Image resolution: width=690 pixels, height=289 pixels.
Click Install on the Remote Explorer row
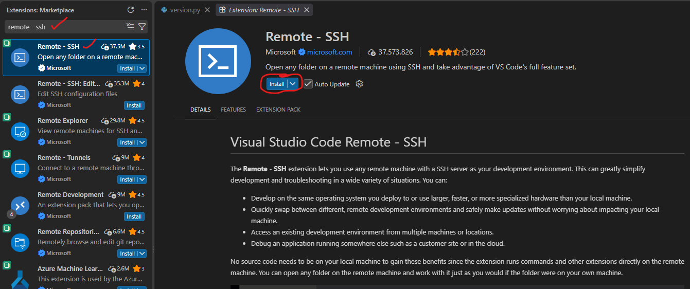point(128,142)
